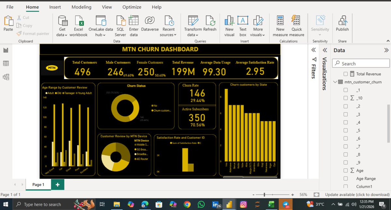Click the Fit to page icon
This screenshot has width=391, height=210.
point(316,194)
